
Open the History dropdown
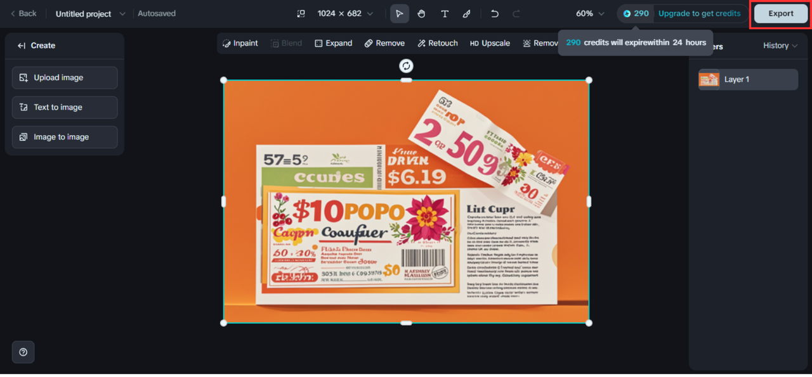click(x=780, y=46)
